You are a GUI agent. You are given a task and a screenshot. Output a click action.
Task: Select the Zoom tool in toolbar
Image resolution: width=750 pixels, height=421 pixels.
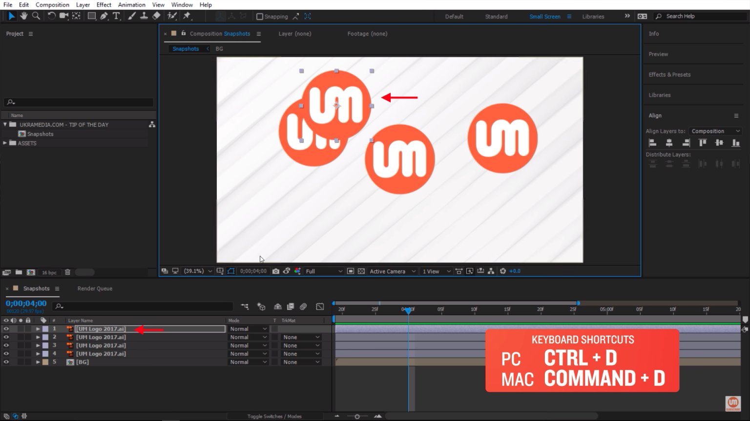(36, 16)
